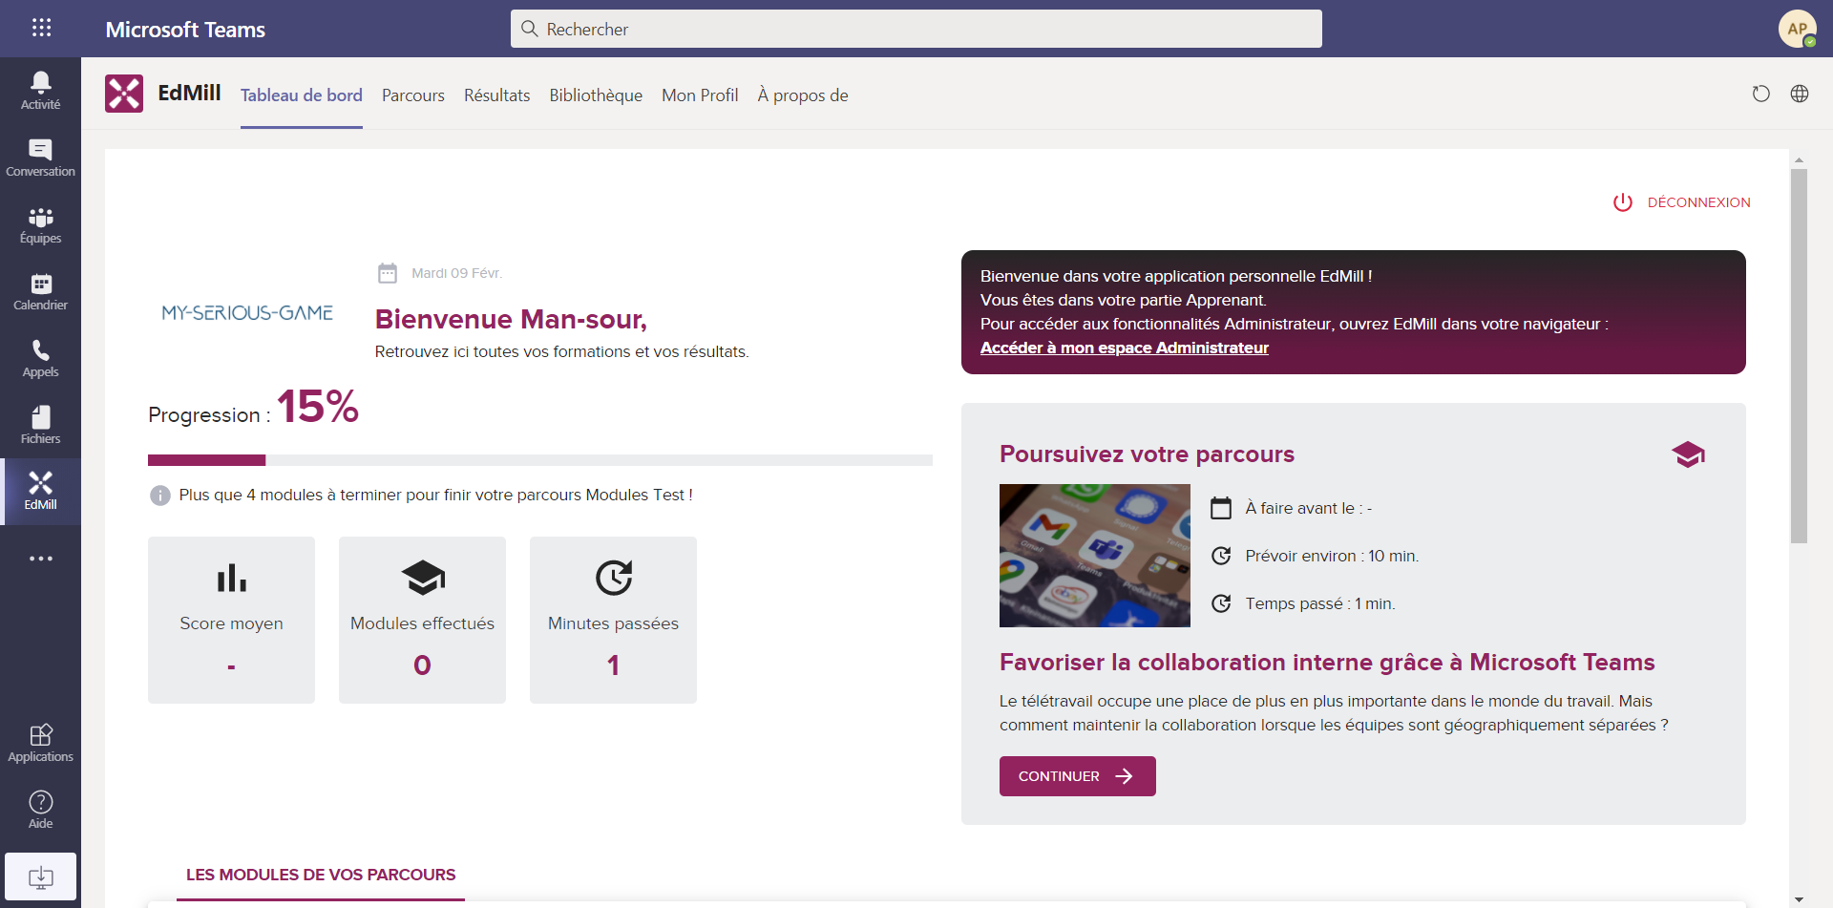This screenshot has height=908, width=1833.
Task: Open Fichiers in the sidebar
Action: [40, 425]
